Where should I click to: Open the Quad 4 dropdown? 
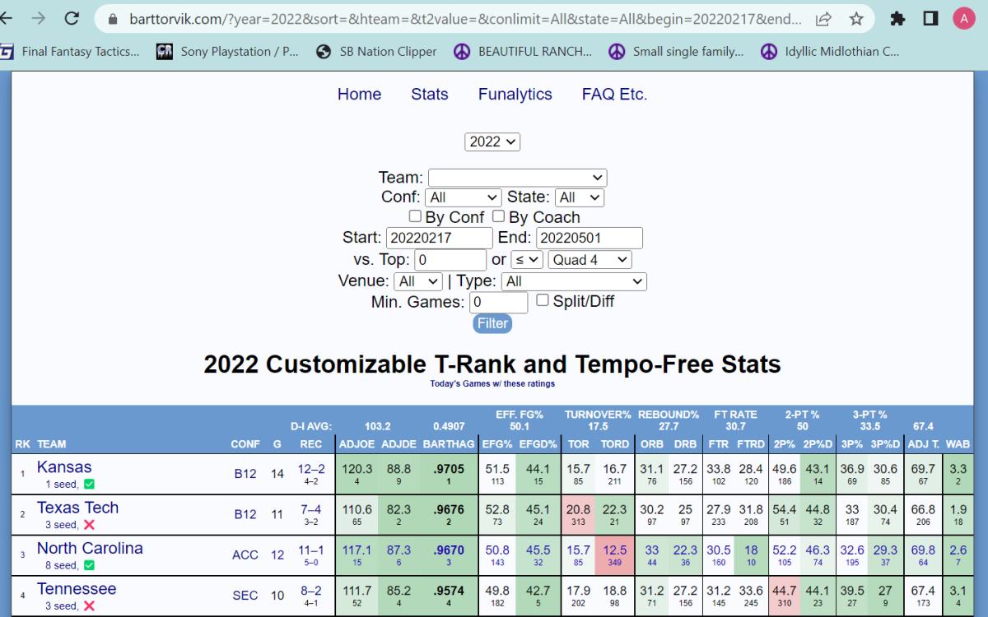tap(590, 259)
